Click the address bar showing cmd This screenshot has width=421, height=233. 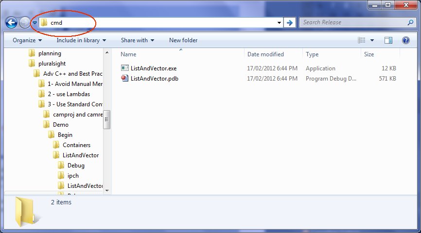point(161,23)
